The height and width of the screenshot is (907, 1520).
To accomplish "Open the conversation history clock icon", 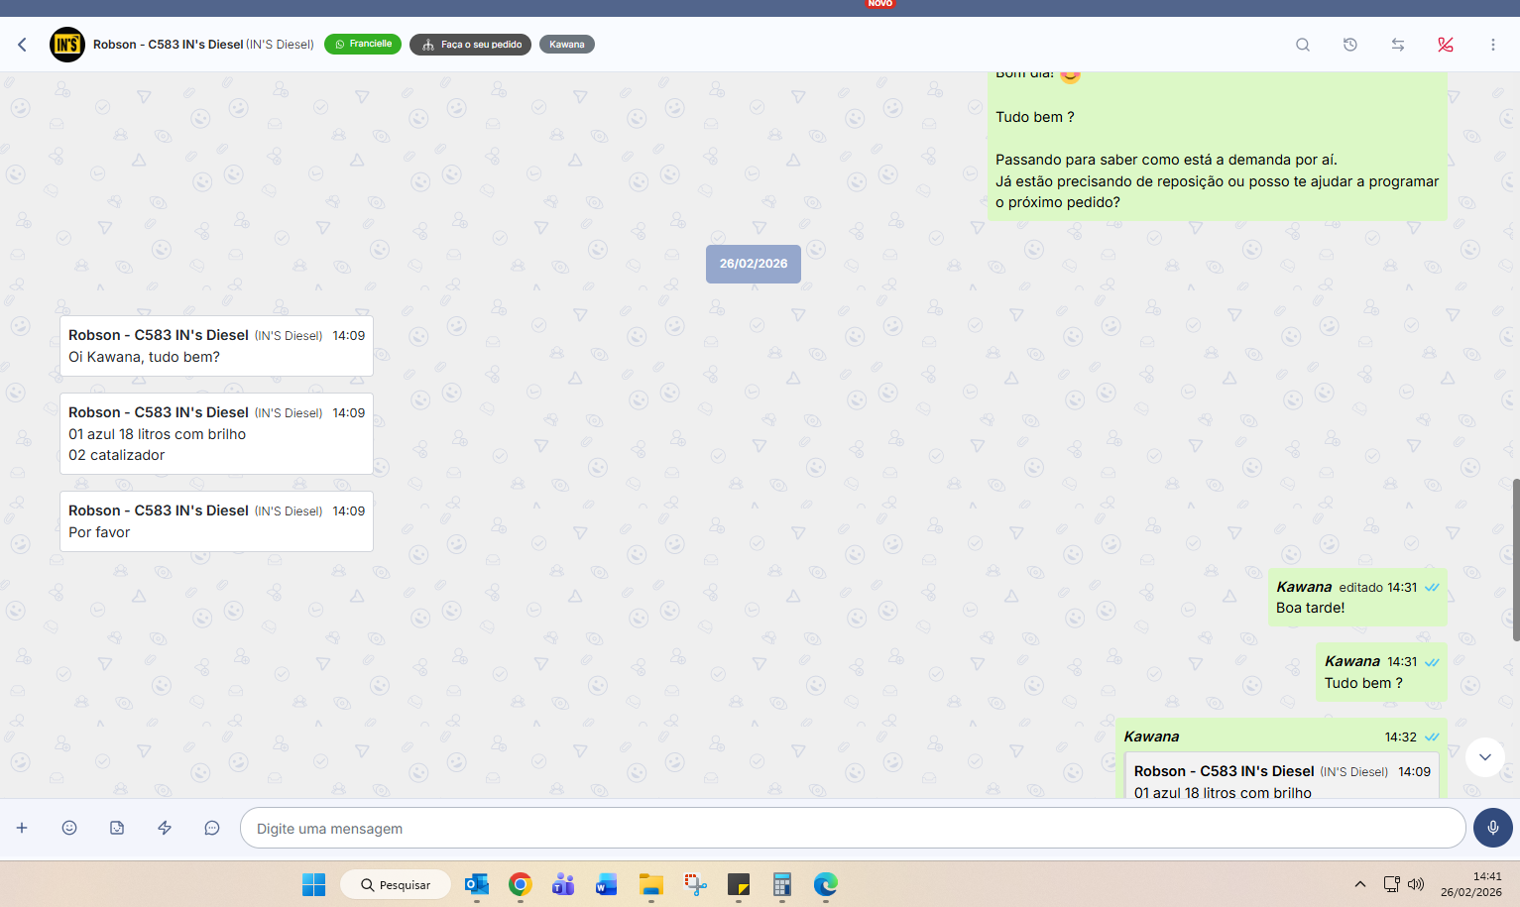I will point(1350,45).
